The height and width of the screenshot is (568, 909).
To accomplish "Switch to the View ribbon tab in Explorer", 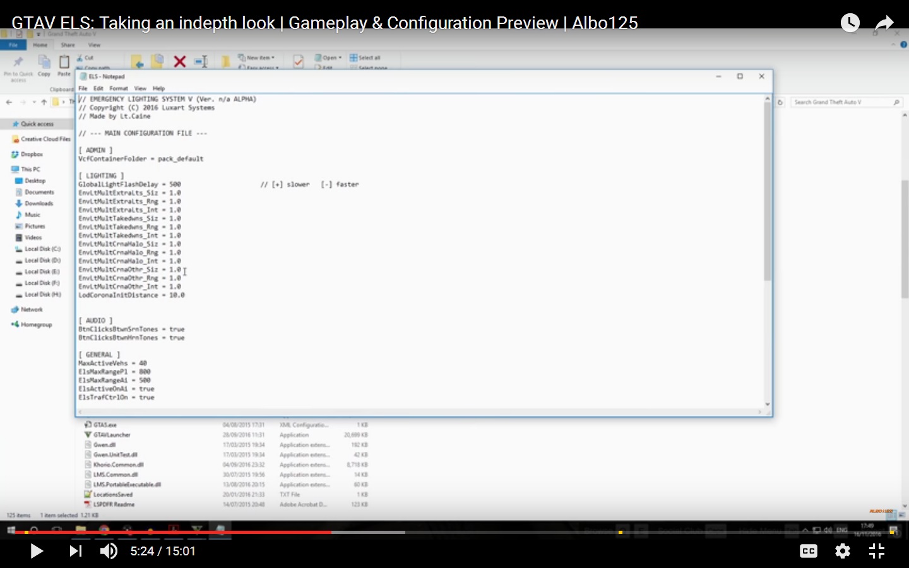I will point(94,45).
